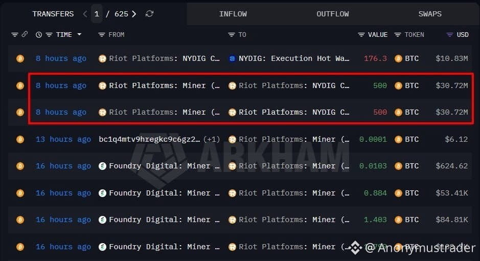
Task: Go to next transfers page arrow
Action: pos(134,14)
